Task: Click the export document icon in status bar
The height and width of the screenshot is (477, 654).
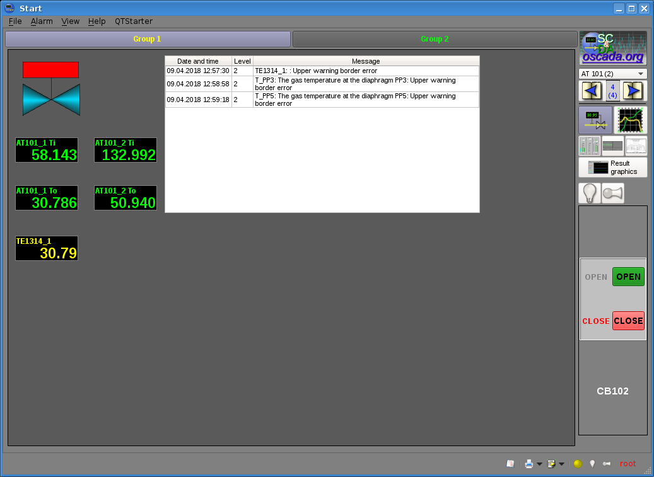Action: point(551,464)
